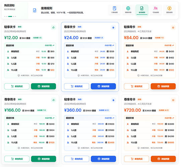182x167 pixels.
Task: Switch to the 网络环境 globe tab
Action: 128,10
